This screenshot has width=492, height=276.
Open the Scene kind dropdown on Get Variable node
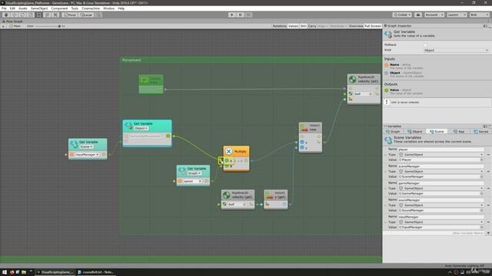coord(86,146)
